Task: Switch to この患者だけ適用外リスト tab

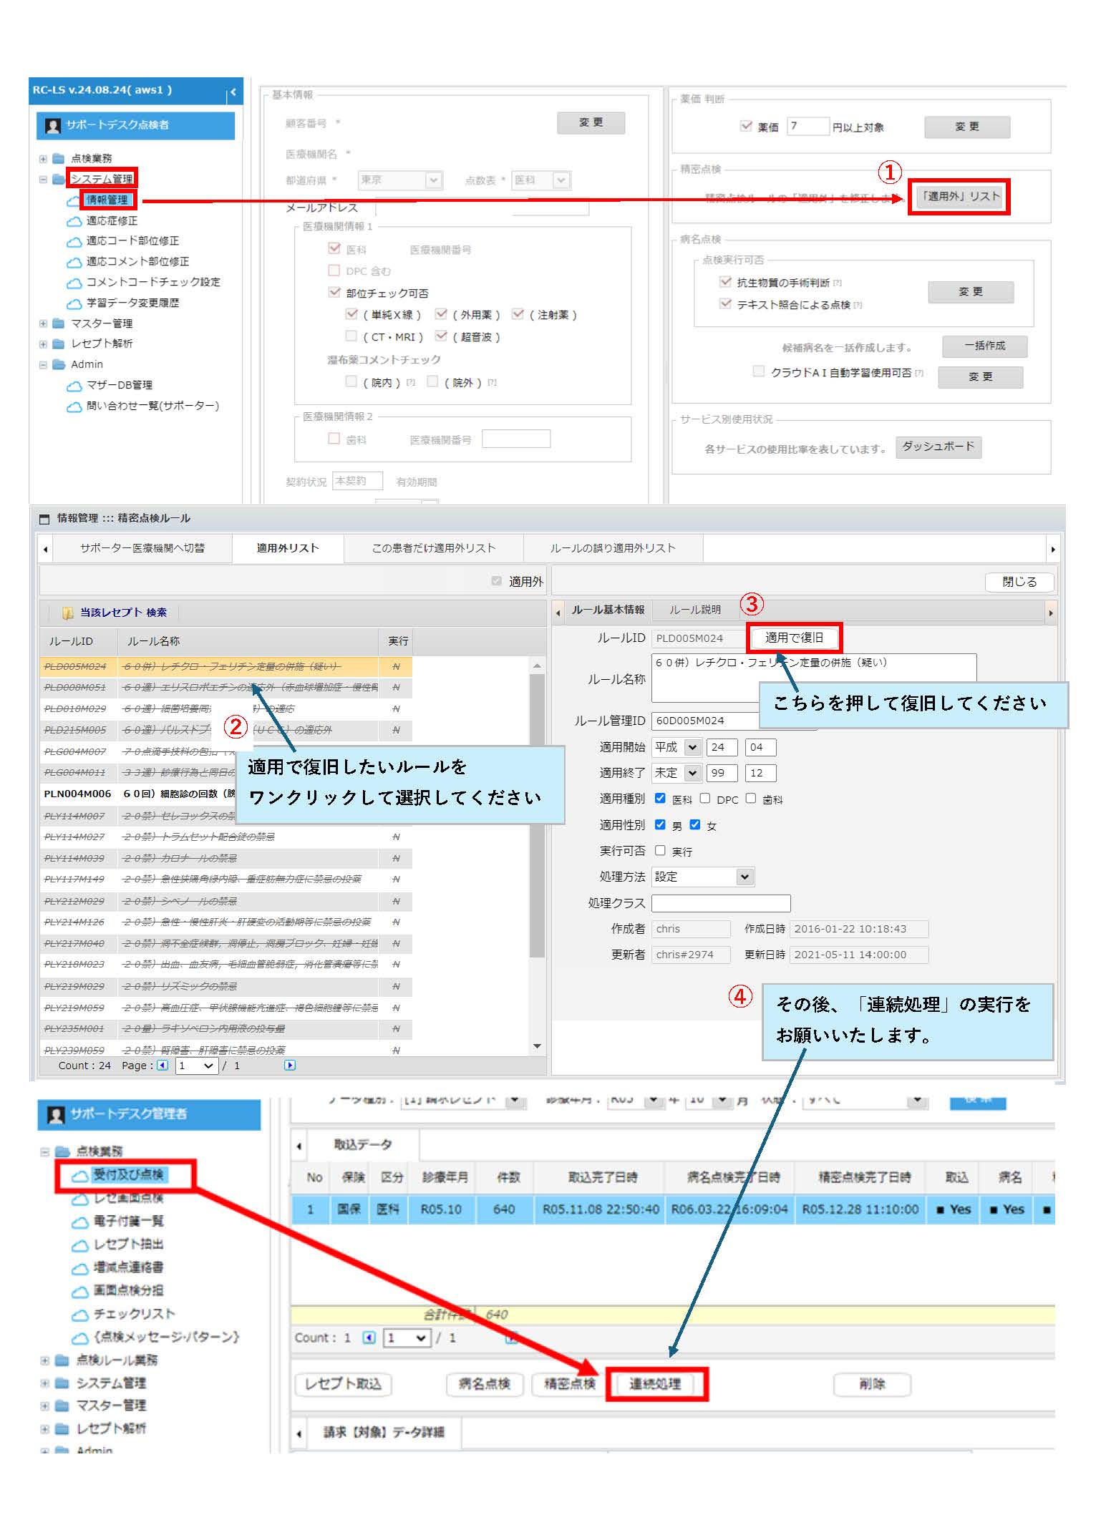Action: pos(433,548)
